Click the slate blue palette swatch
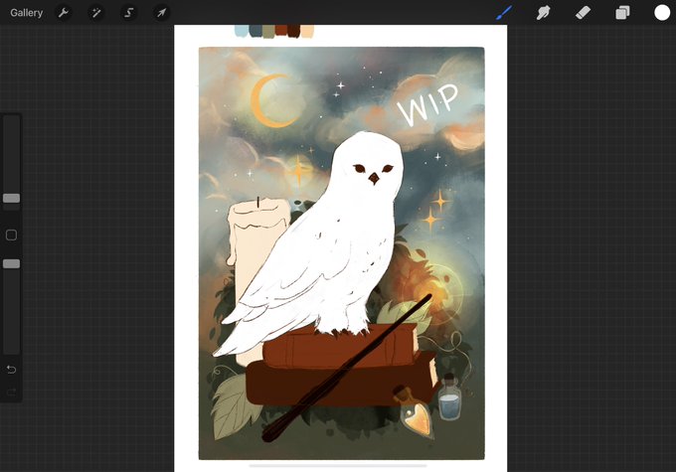This screenshot has width=676, height=472. (255, 31)
